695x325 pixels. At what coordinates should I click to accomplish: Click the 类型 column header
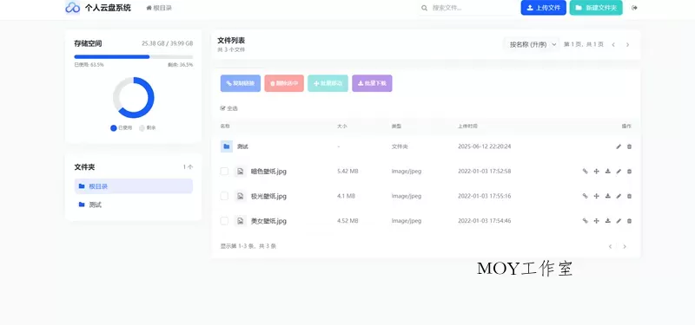(x=396, y=126)
